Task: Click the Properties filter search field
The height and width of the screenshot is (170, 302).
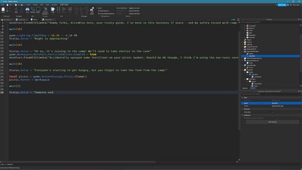Action: pos(270,94)
